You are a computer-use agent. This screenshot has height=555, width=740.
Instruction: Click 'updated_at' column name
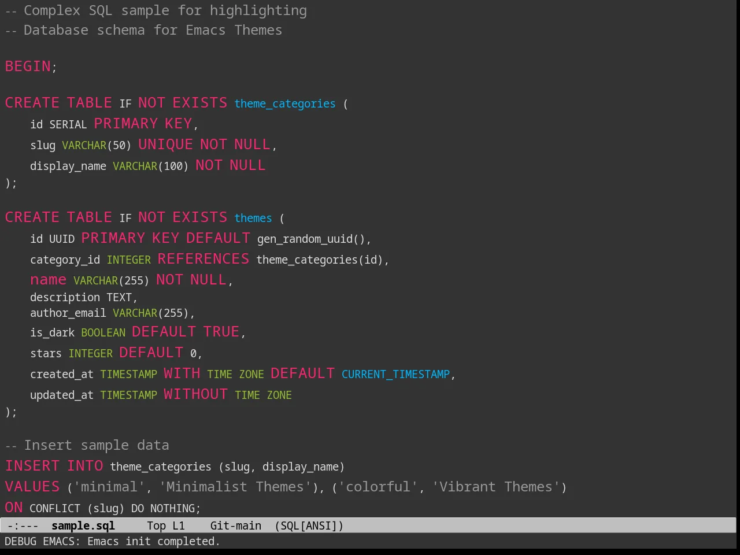(62, 395)
